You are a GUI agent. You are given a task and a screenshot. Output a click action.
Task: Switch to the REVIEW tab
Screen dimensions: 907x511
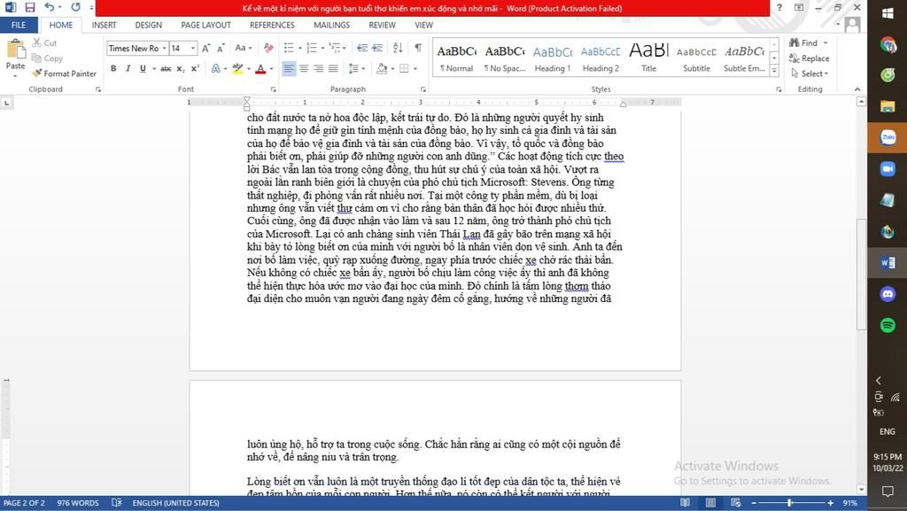(x=383, y=25)
